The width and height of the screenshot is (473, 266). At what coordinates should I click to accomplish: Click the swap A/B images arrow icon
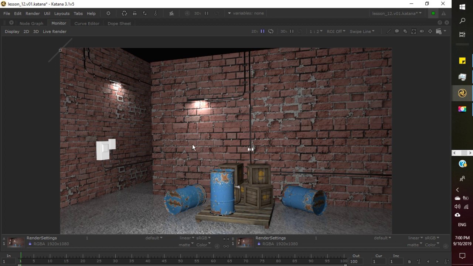point(226,239)
